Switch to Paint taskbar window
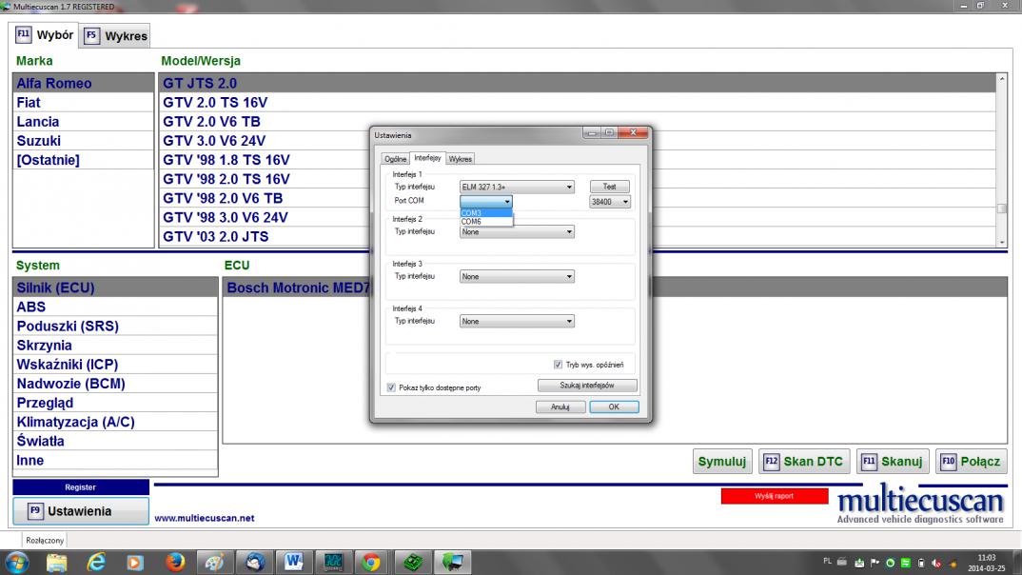1022x575 pixels. 214,562
